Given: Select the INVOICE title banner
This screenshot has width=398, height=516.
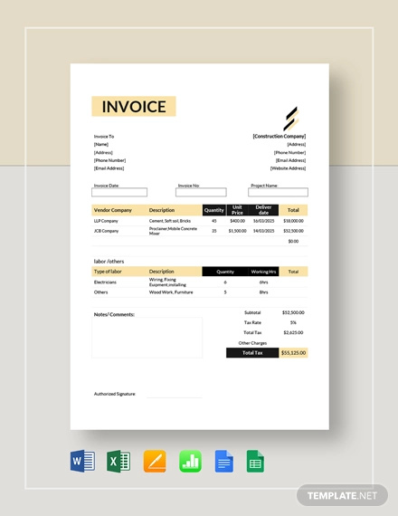Looking at the screenshot, I should (x=134, y=106).
